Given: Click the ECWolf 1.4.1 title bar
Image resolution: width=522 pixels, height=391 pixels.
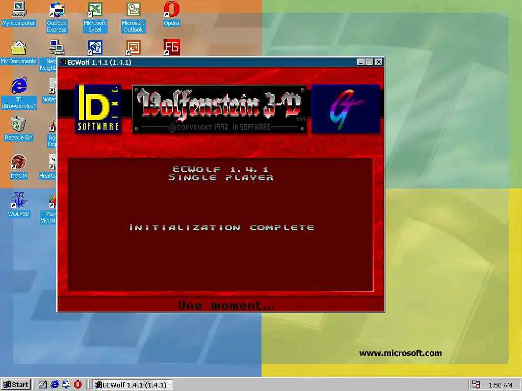Looking at the screenshot, I should point(221,62).
